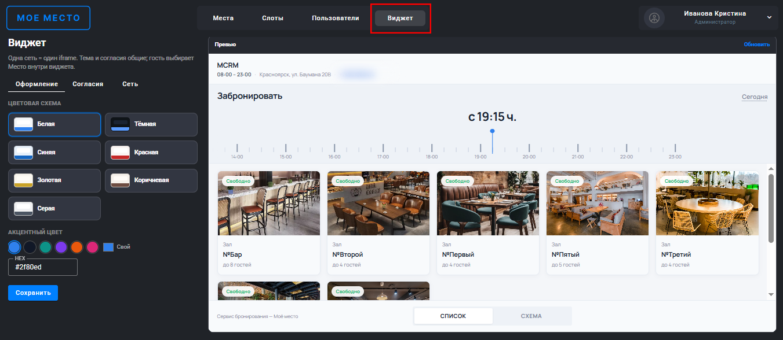Open the Места tab
The width and height of the screenshot is (783, 340).
(x=223, y=18)
